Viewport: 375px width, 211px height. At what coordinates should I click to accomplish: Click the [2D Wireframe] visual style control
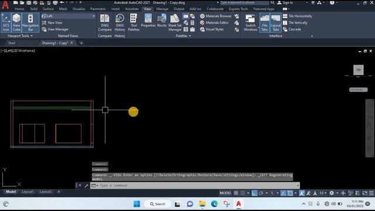pyautogui.click(x=24, y=51)
